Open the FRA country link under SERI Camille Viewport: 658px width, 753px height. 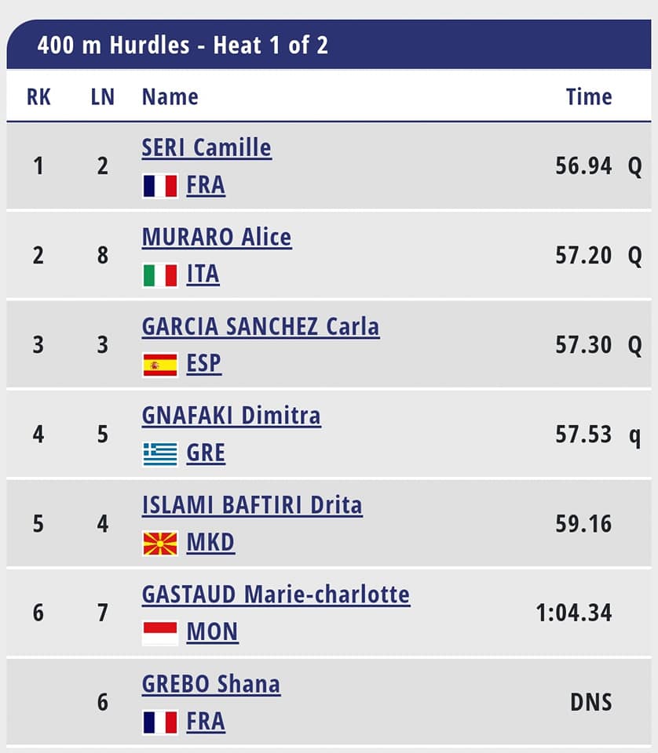coord(206,185)
